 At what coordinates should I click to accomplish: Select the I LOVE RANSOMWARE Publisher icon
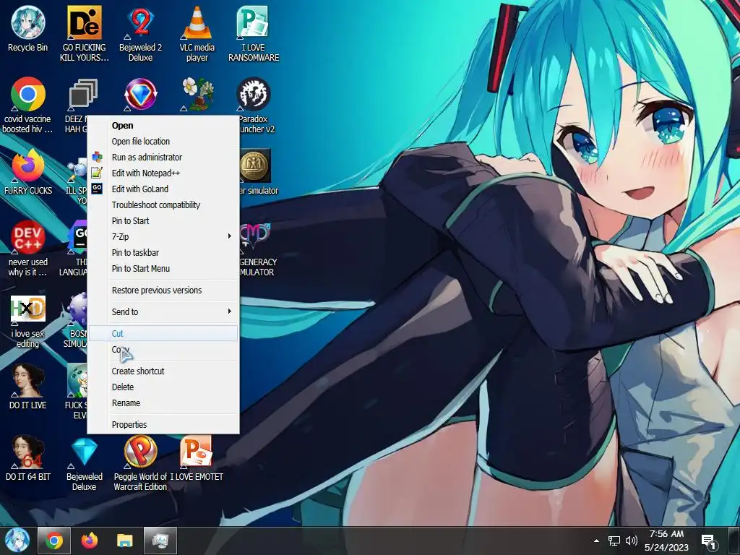pos(254,34)
